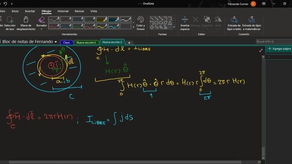
Task: Select the dark red pen, top row
Action: pyautogui.click(x=66, y=19)
